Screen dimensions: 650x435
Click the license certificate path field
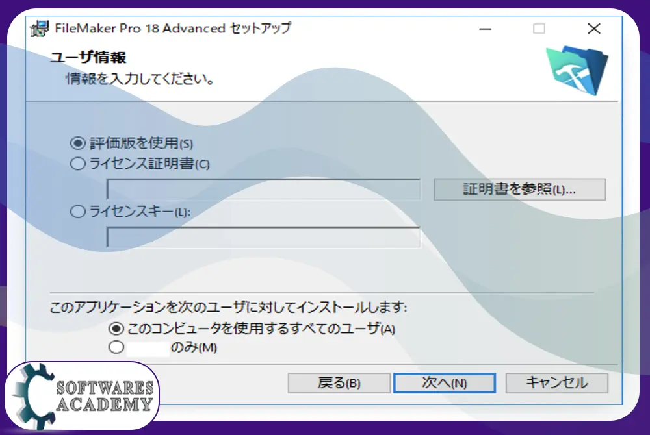pyautogui.click(x=264, y=190)
